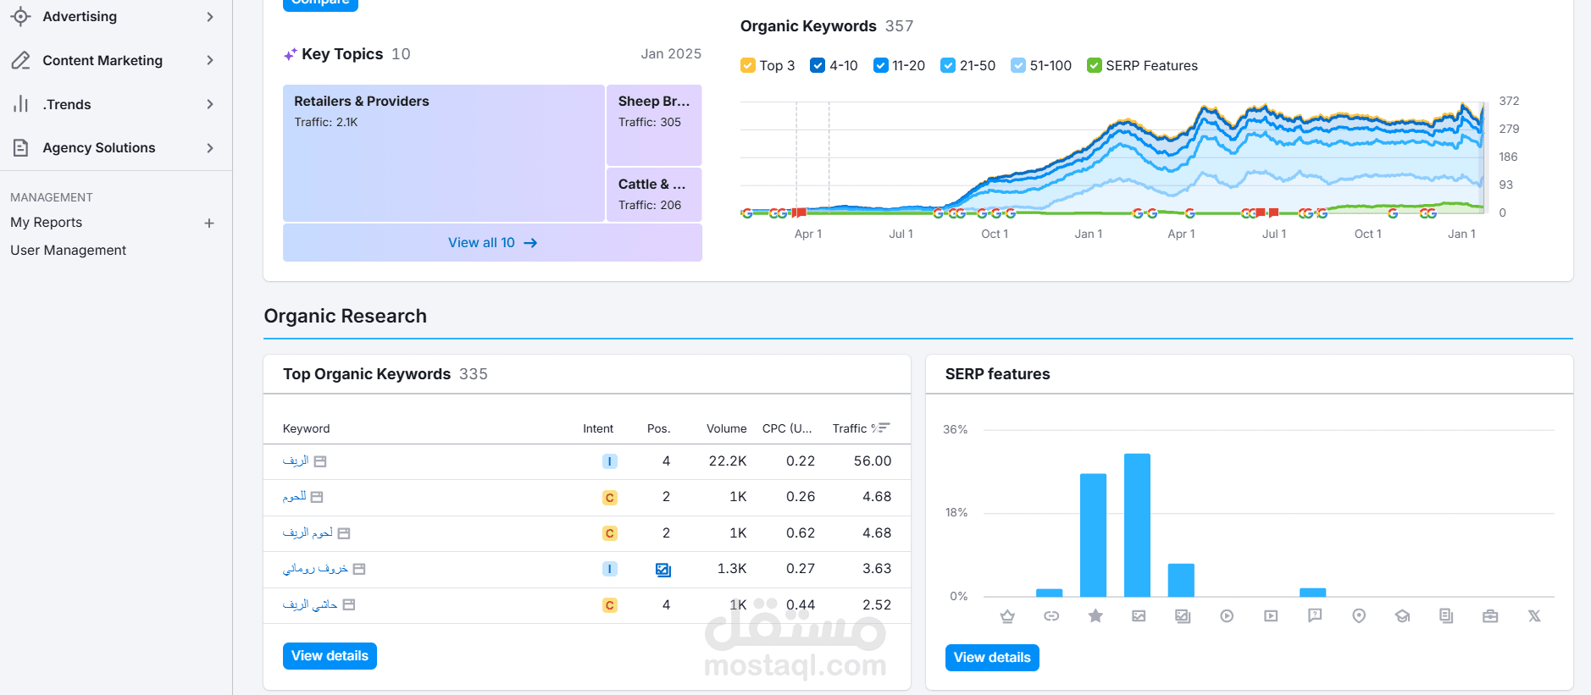Image resolution: width=1591 pixels, height=695 pixels.
Task: Click View all 10 key topics link
Action: pyautogui.click(x=492, y=243)
